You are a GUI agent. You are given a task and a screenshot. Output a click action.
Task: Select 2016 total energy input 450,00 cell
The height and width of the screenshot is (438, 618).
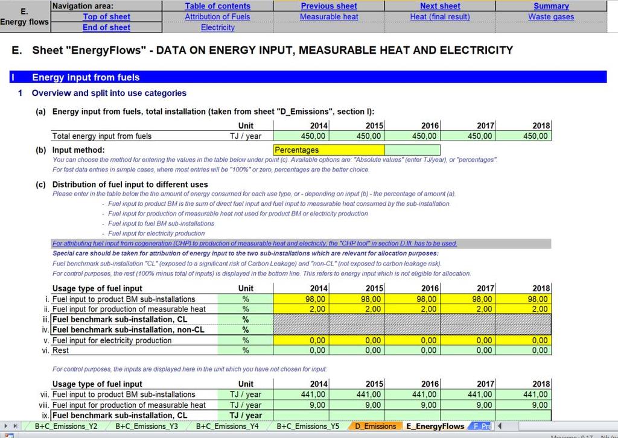(x=412, y=136)
